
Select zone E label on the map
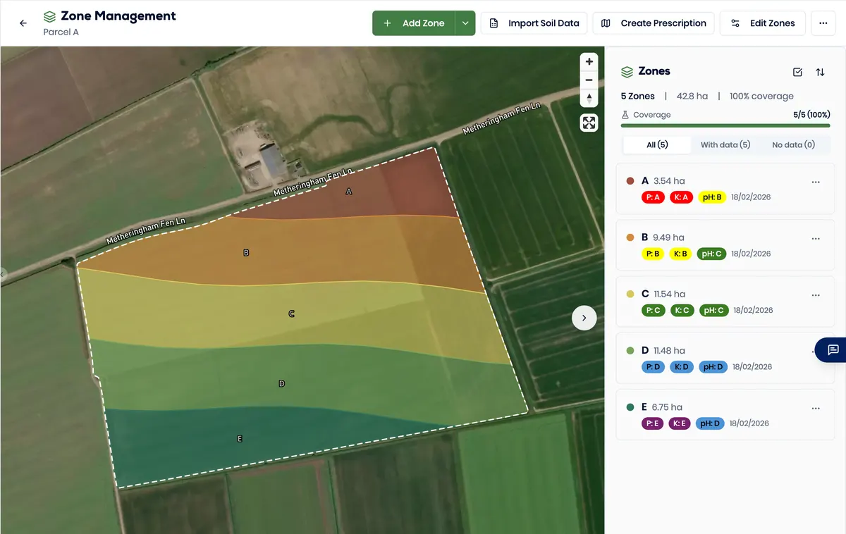240,439
